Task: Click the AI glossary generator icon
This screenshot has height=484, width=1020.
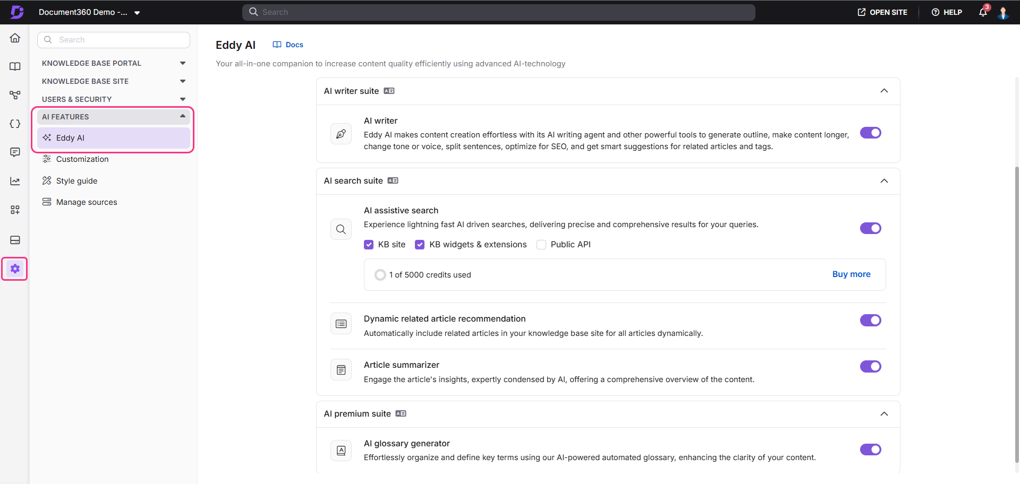Action: pos(341,451)
